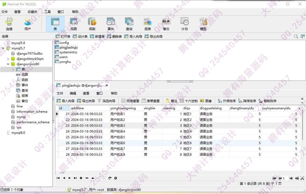Select the systemintro table
306x194 pixels.
pos(66,52)
